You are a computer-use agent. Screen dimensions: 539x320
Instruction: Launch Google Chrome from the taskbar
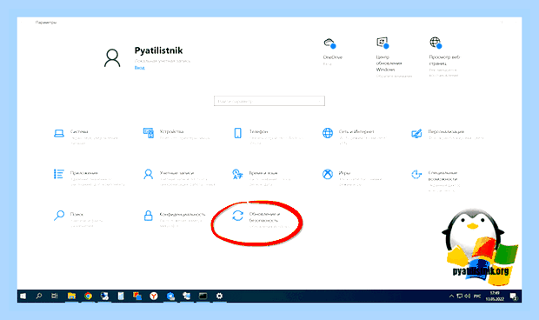click(88, 296)
